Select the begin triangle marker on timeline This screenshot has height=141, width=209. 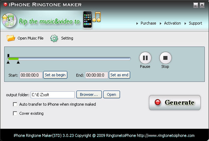click(x=8, y=62)
